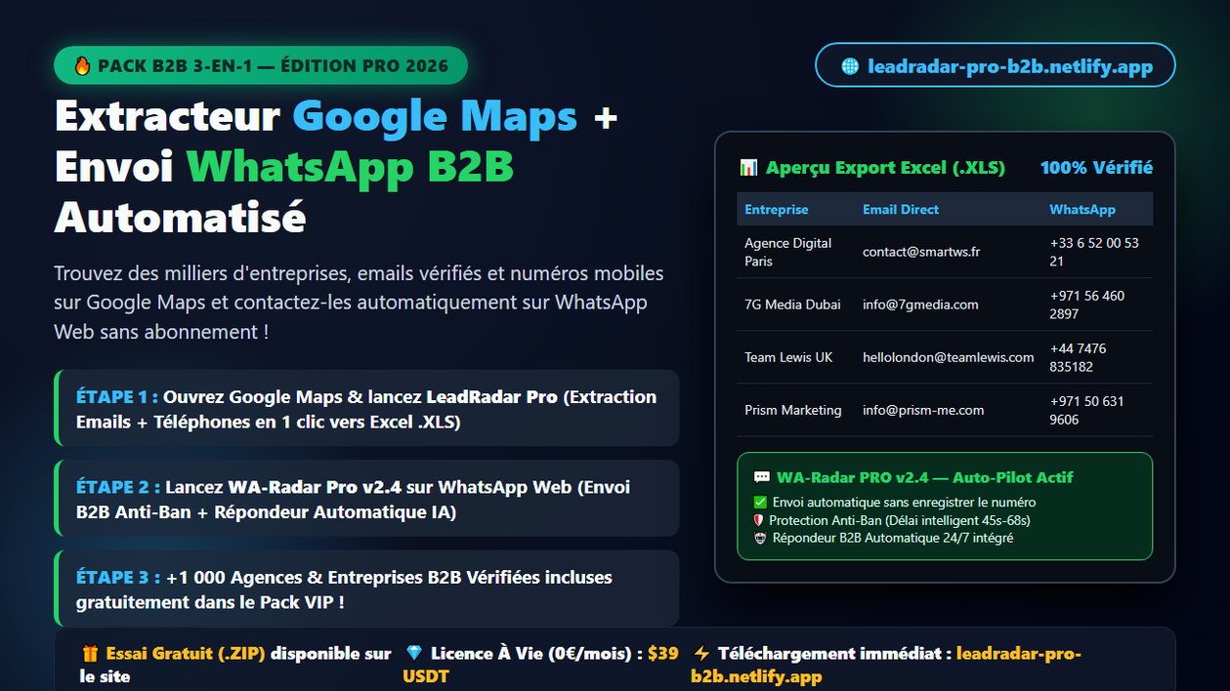Click the +971 50 631 9606 number
Image resolution: width=1230 pixels, height=691 pixels.
[1087, 410]
